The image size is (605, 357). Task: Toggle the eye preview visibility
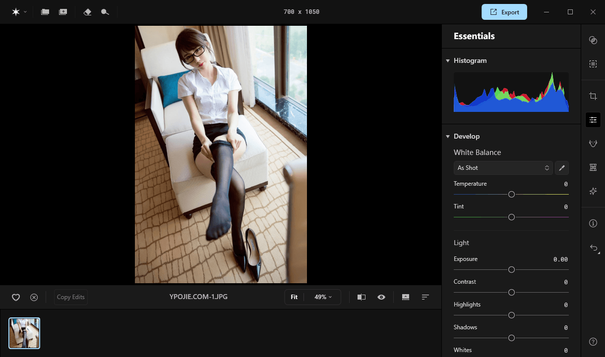(381, 297)
